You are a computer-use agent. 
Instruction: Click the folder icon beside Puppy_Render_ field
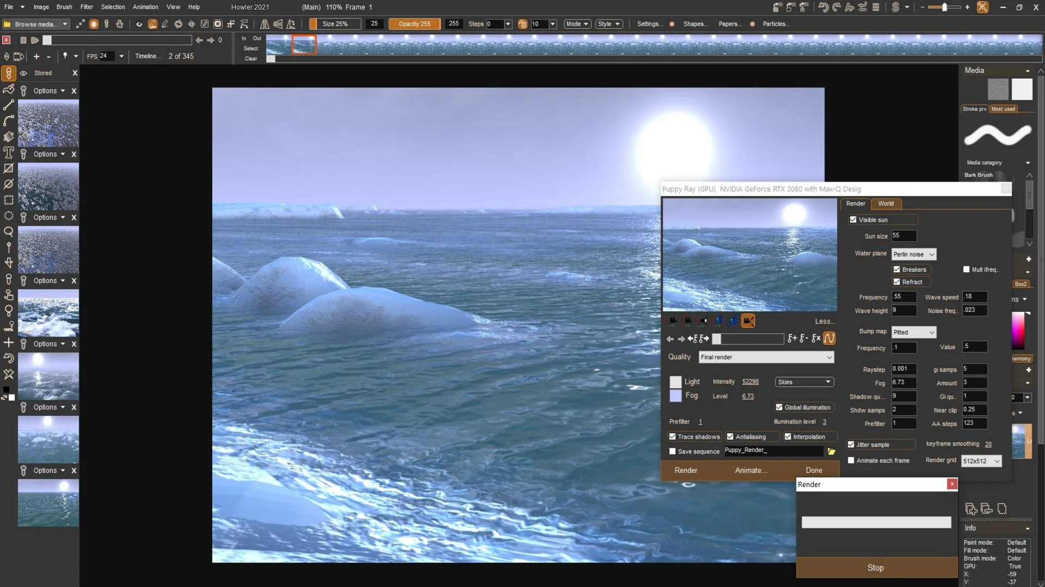click(831, 451)
